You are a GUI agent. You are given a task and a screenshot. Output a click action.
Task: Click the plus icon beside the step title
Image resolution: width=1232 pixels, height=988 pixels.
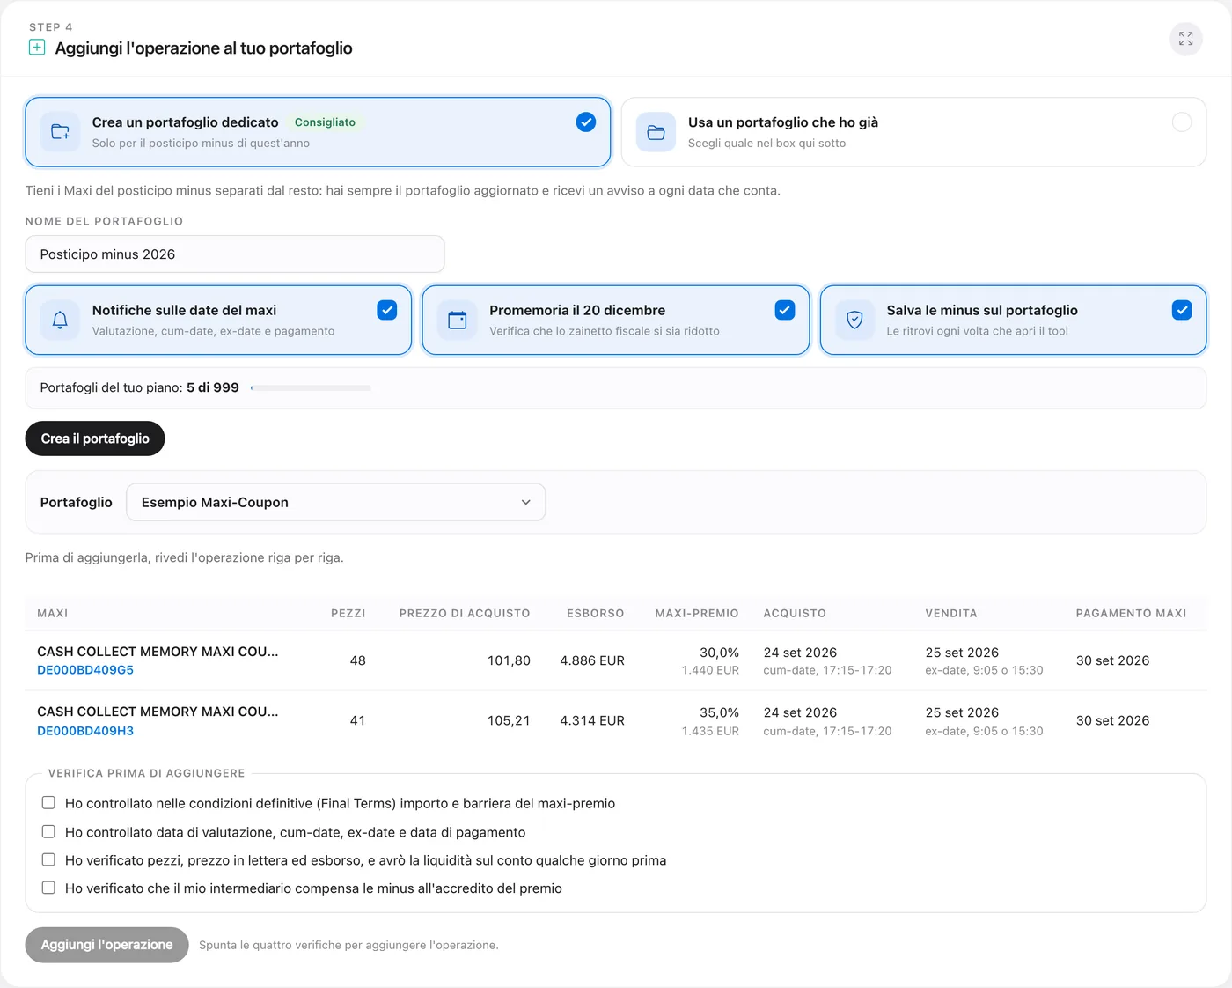(x=37, y=48)
